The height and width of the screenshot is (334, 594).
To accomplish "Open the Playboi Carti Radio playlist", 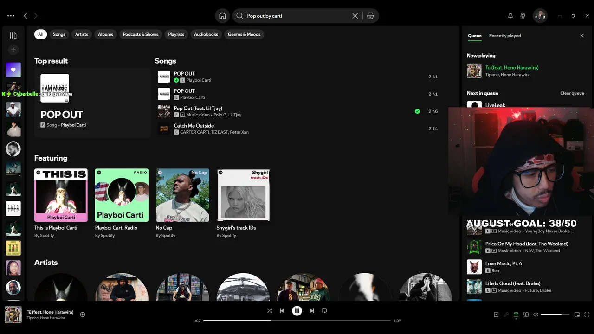I will 122,204.
